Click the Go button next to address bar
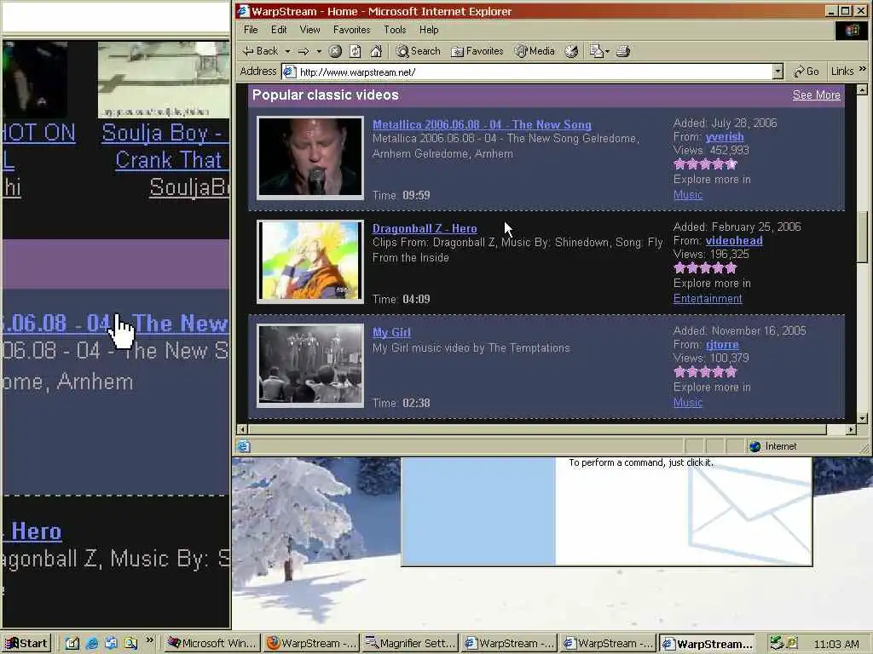Screen dimensions: 873x654 pos(807,72)
